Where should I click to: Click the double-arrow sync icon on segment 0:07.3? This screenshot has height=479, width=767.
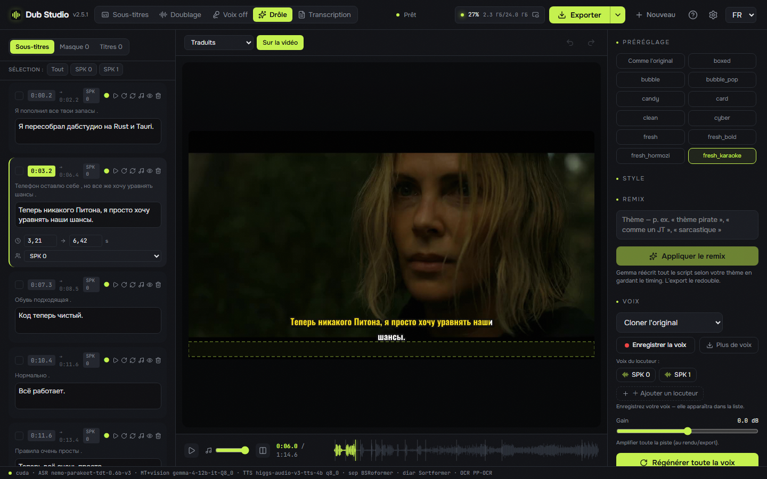133,285
